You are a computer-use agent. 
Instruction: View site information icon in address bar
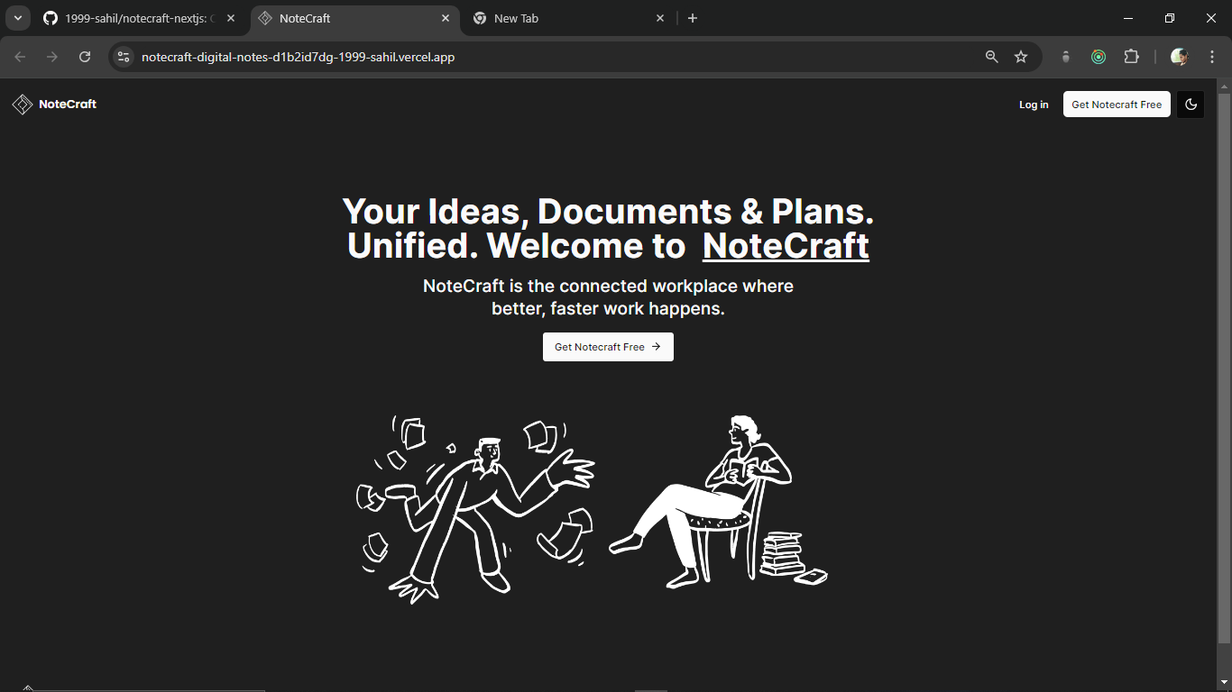point(124,57)
